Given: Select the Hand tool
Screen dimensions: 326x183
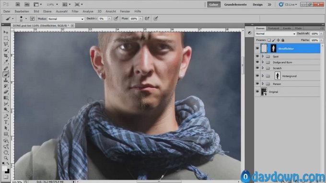Looking at the screenshot, I should [6, 152].
